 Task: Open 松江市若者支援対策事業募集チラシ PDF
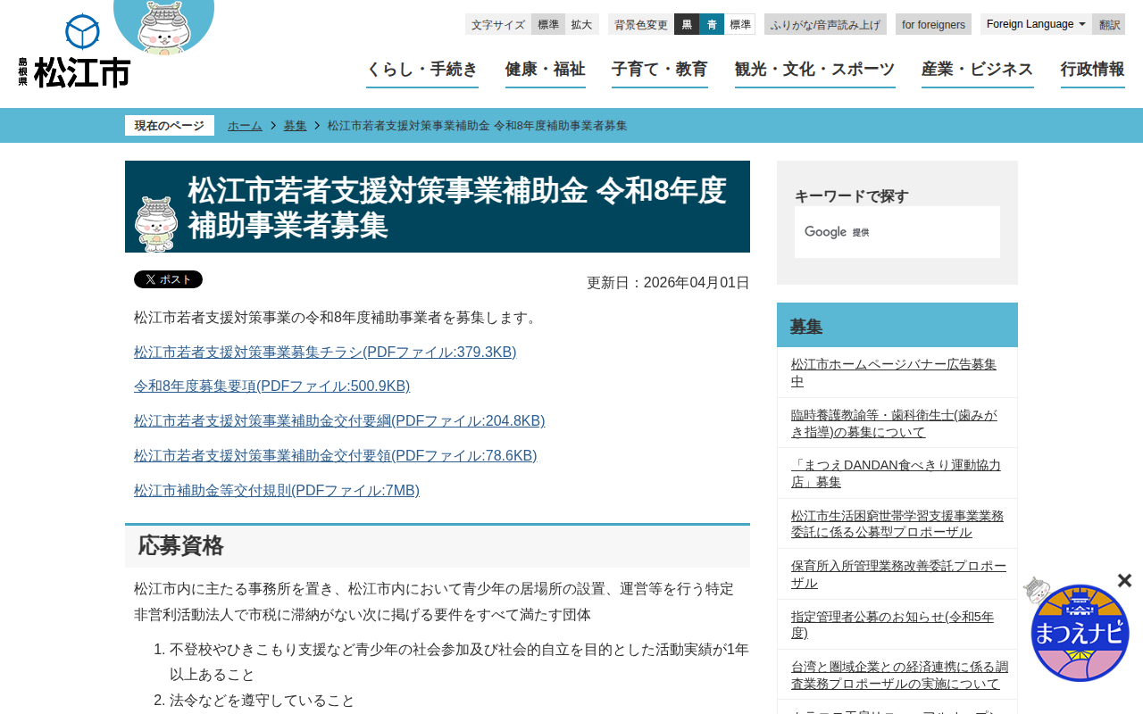click(325, 352)
